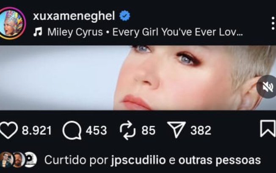276x173 pixels.
Task: Unmute the video using the speaker icon
Action: [267, 86]
